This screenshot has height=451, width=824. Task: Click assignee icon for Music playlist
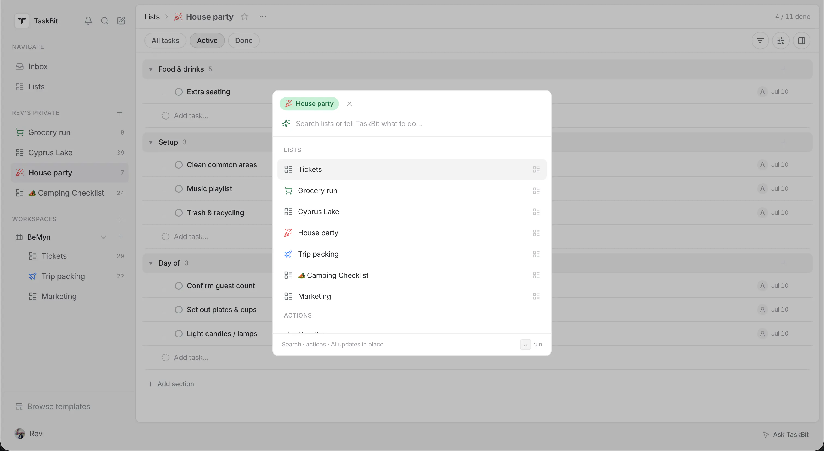pos(762,188)
